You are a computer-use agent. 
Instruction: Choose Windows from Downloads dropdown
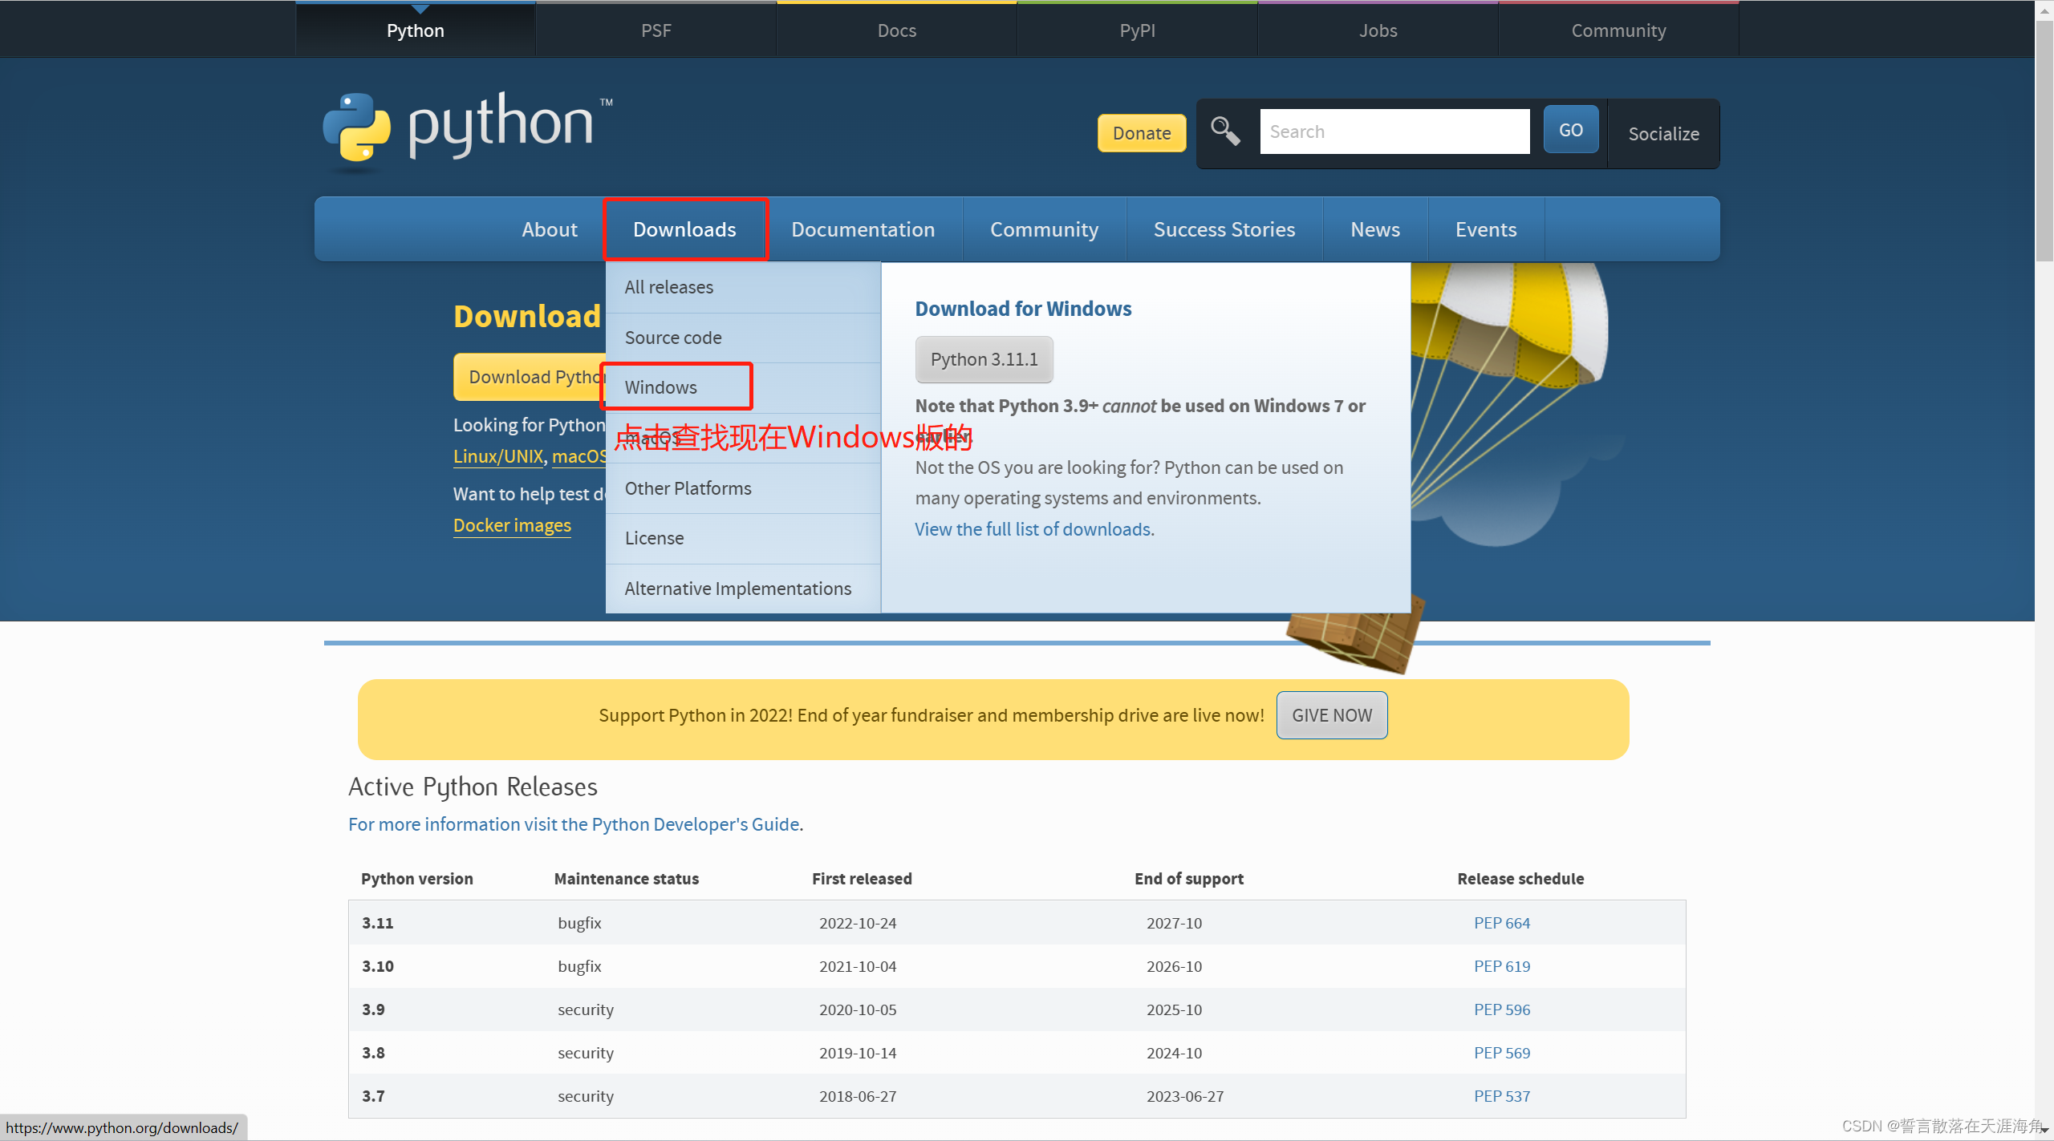pyautogui.click(x=743, y=387)
